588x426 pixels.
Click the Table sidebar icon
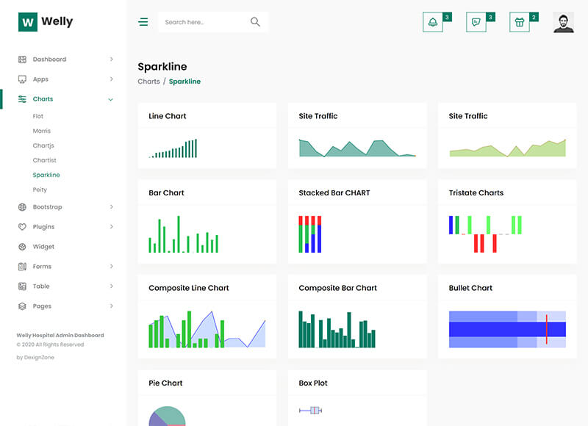[22, 286]
